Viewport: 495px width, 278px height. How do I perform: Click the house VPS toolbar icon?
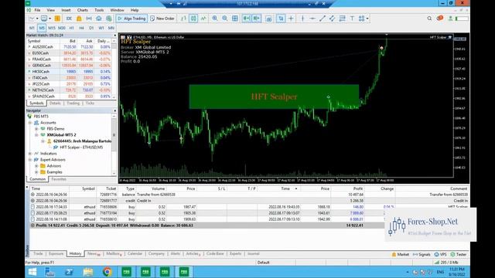[99, 19]
